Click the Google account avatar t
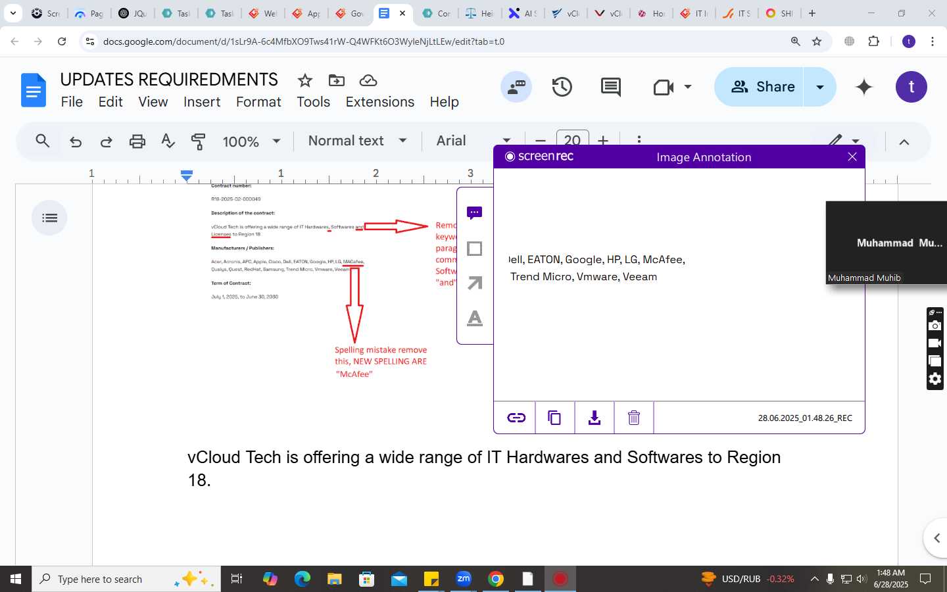Screen dimensions: 947x592 coord(911,87)
